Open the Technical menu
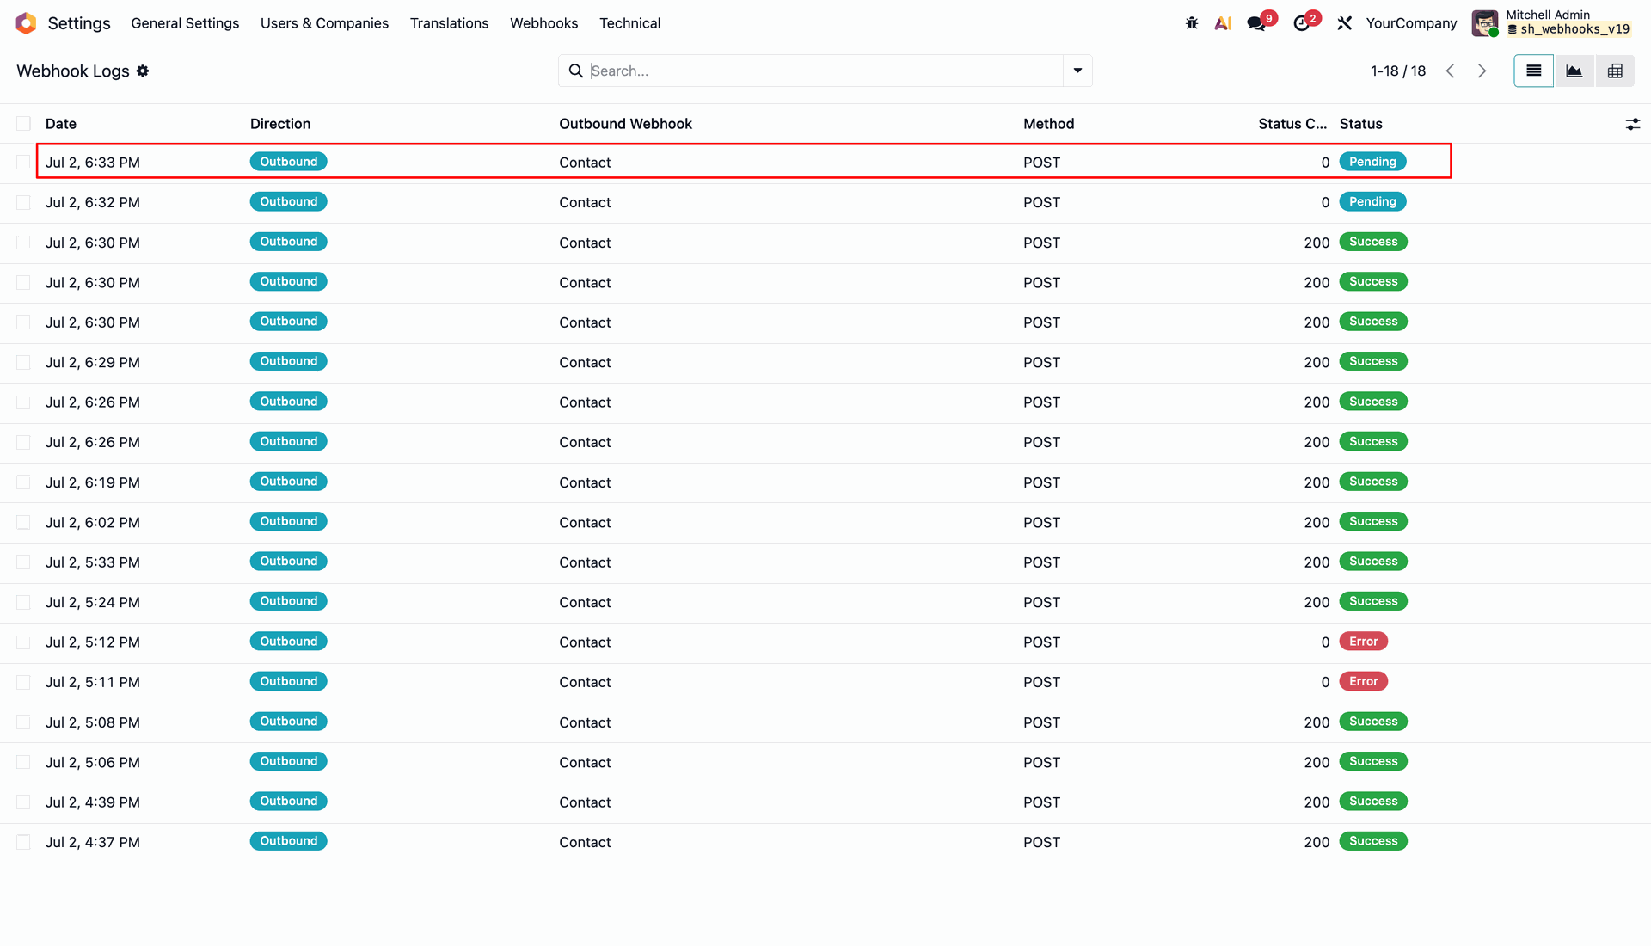The width and height of the screenshot is (1651, 946). [x=629, y=23]
